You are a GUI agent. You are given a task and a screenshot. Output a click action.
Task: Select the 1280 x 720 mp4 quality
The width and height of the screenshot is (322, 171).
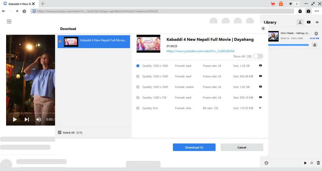(138, 97)
